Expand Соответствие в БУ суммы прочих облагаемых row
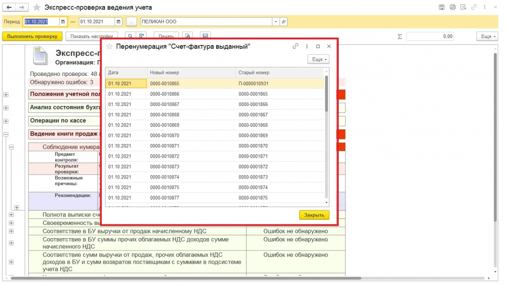The height and width of the screenshot is (284, 505). (x=11, y=243)
